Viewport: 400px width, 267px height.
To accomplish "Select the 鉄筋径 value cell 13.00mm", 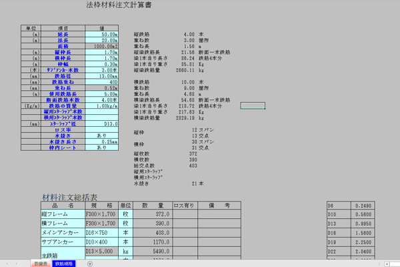I will point(103,75).
